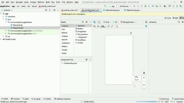Click the infer constraints magic wand
Screen dimensions: 184x103
[x=112, y=26]
